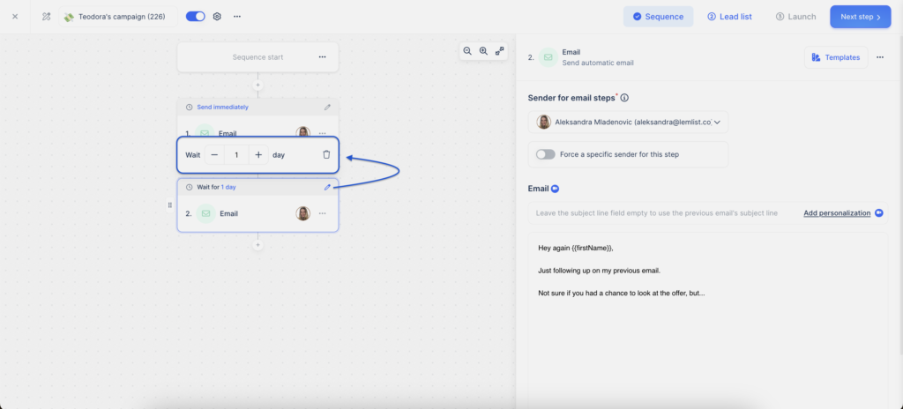Open campaign settings gear icon
This screenshot has height=409, width=903.
(217, 17)
